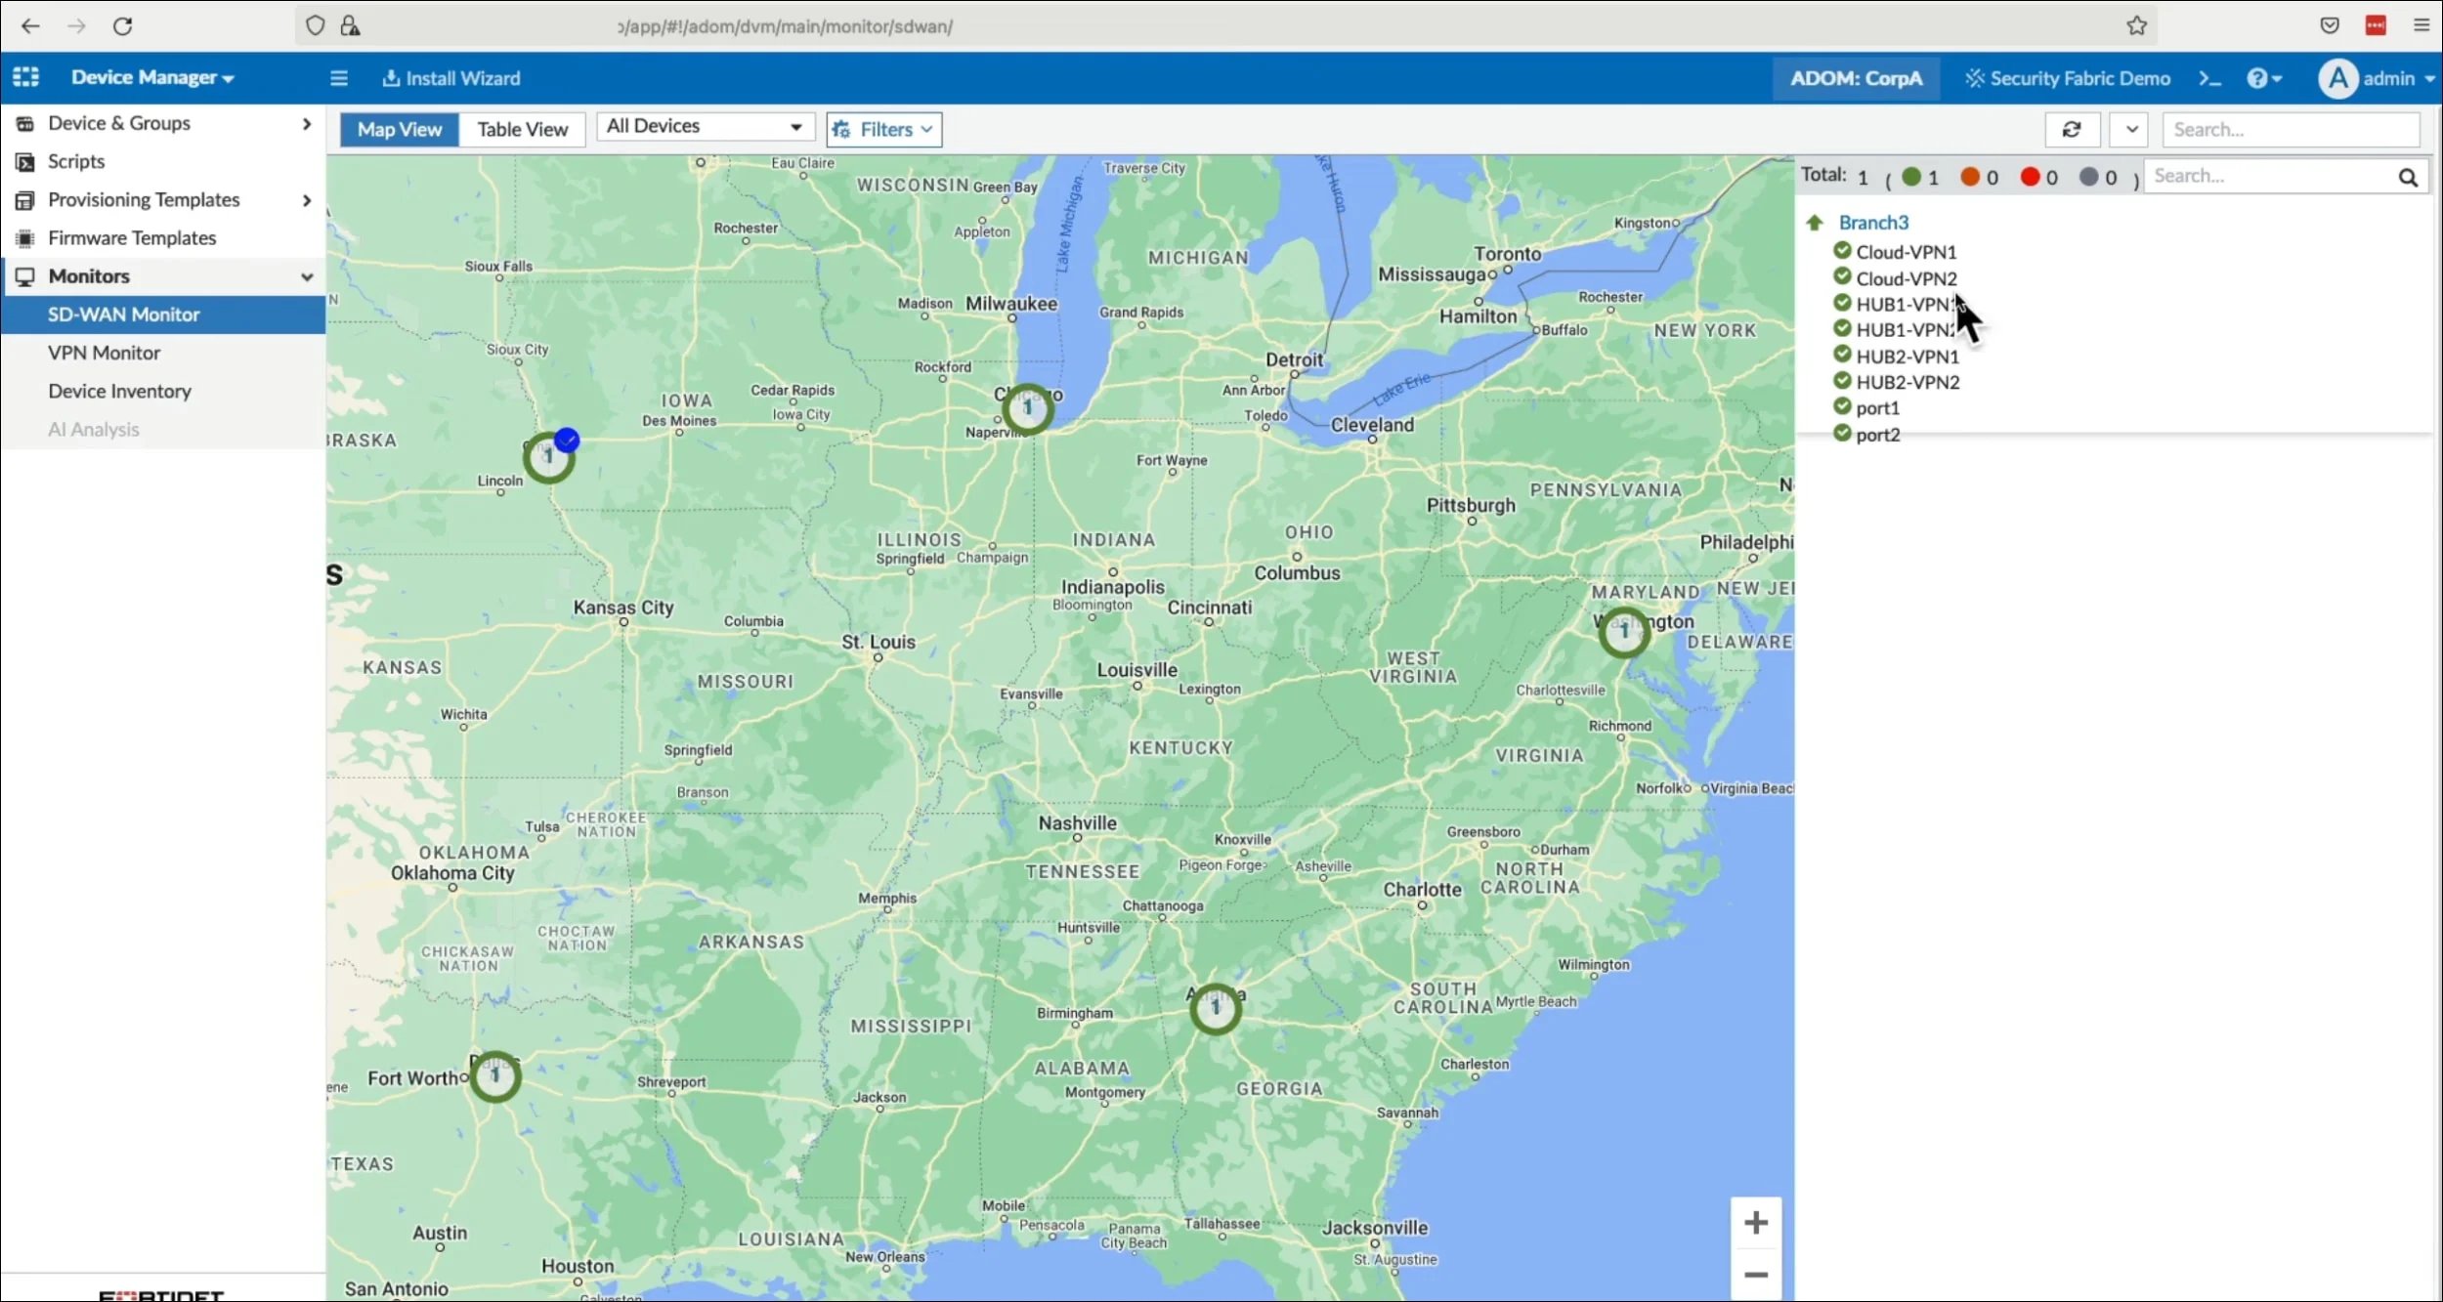Click the SD-WAN Monitor icon in sidebar

point(123,314)
